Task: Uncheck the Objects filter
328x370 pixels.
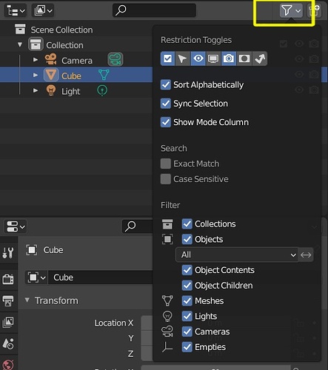Action: (x=187, y=239)
